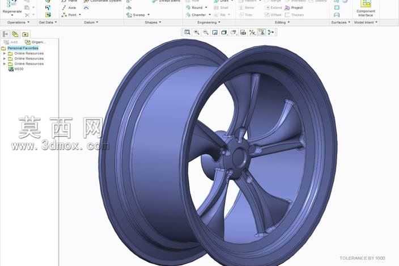The height and width of the screenshot is (266, 399).
Task: Expand the Datum group menu
Action: pyautogui.click(x=91, y=22)
